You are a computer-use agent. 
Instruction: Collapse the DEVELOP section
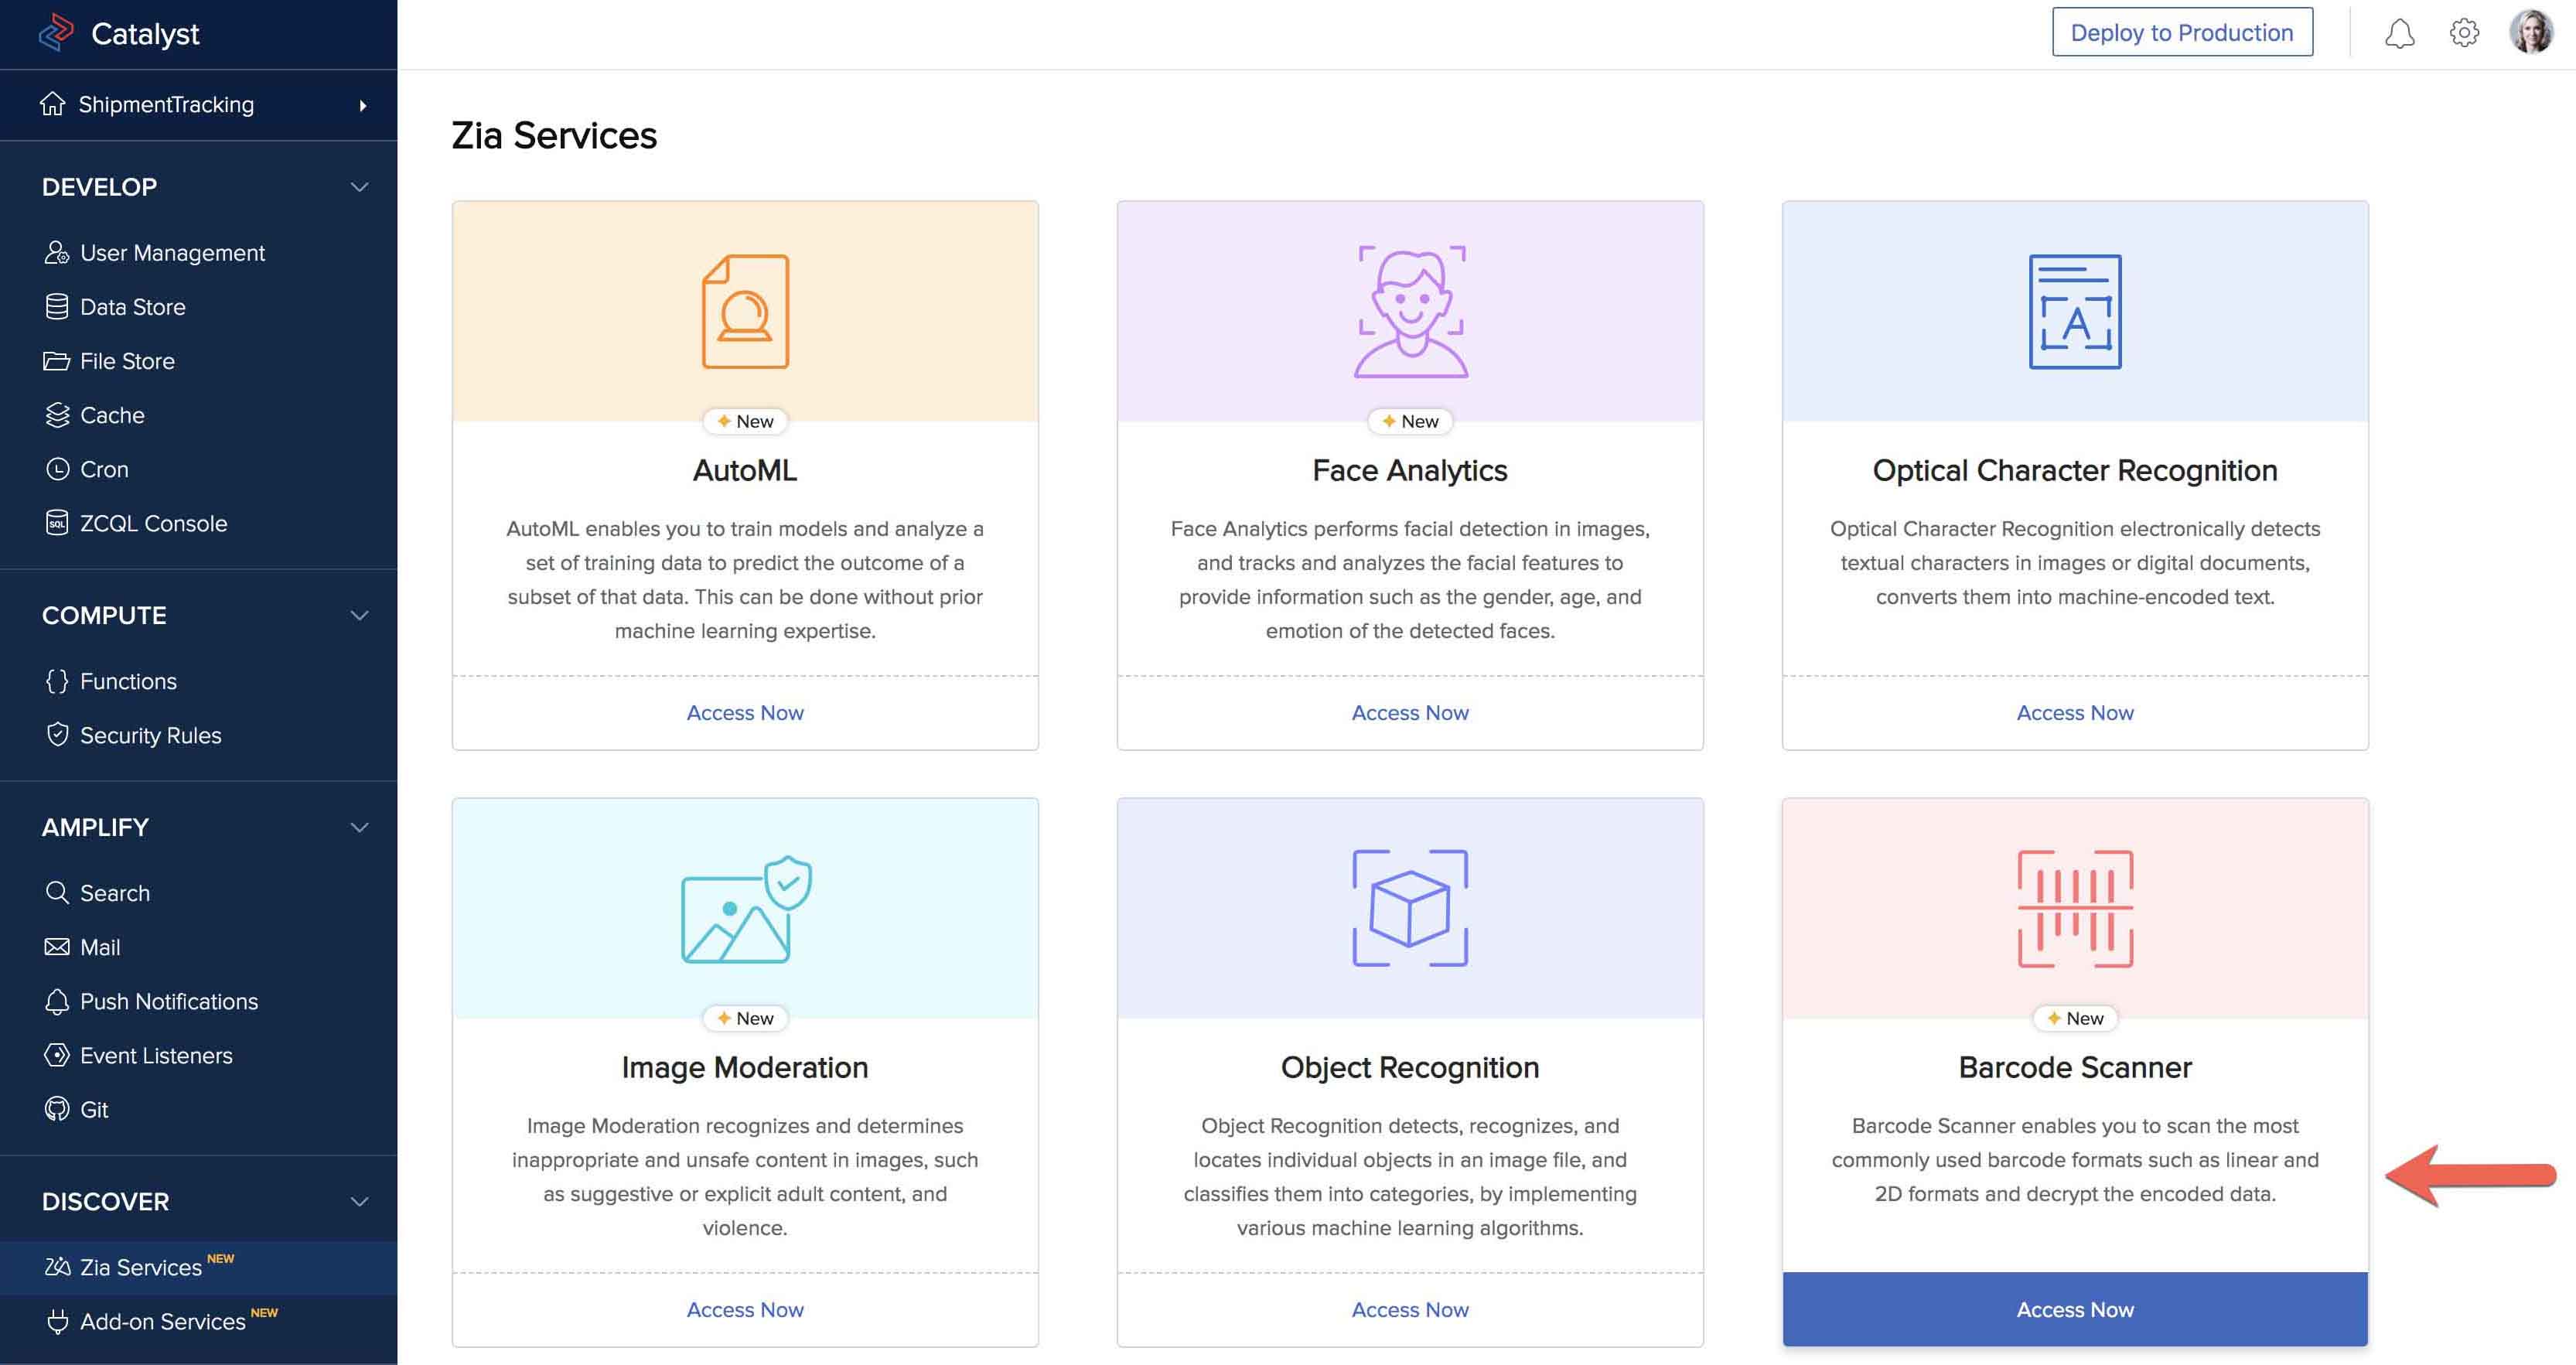359,187
